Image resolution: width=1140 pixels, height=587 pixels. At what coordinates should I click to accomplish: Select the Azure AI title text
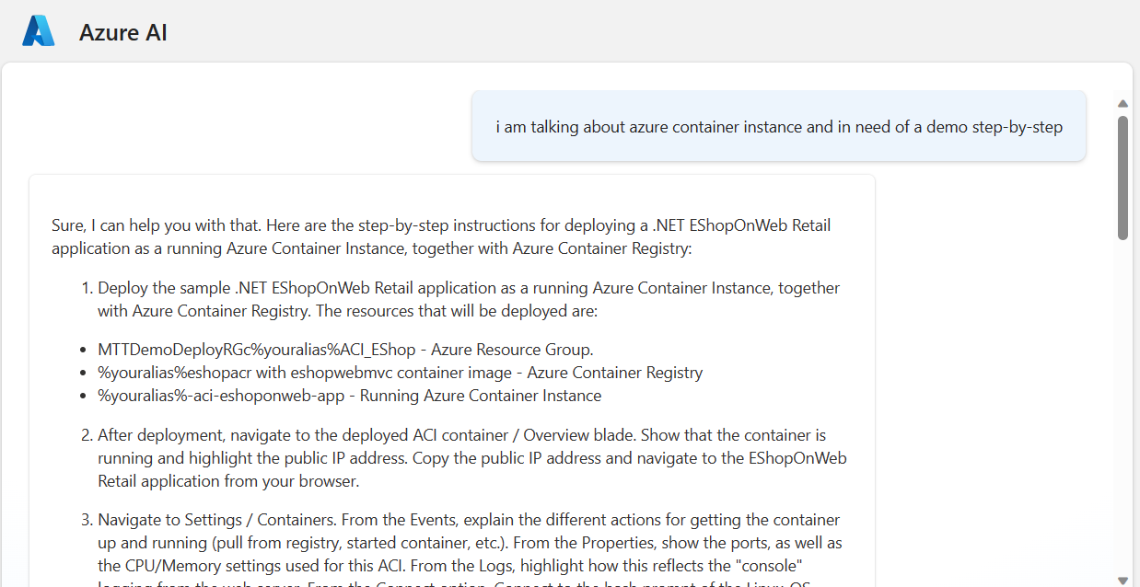tap(123, 32)
